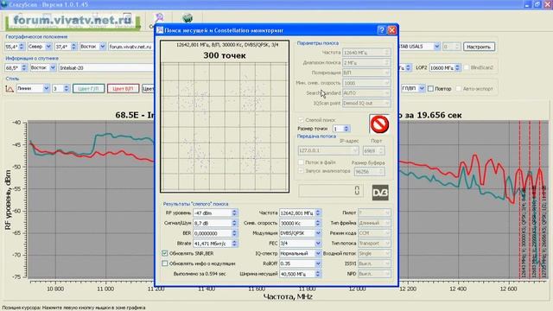This screenshot has height=311, width=553.
Task: Click the Сигнал/Шум 8,7 dB spinner
Action: coord(215,223)
